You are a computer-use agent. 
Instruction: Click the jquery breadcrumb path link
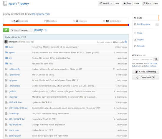tap(38, 30)
